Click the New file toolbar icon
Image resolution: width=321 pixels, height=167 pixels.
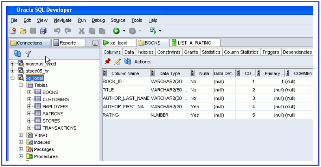click(x=13, y=31)
